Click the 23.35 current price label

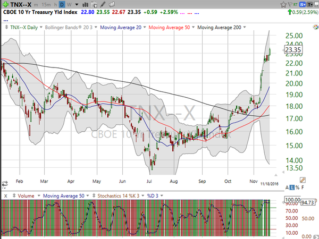[293, 50]
